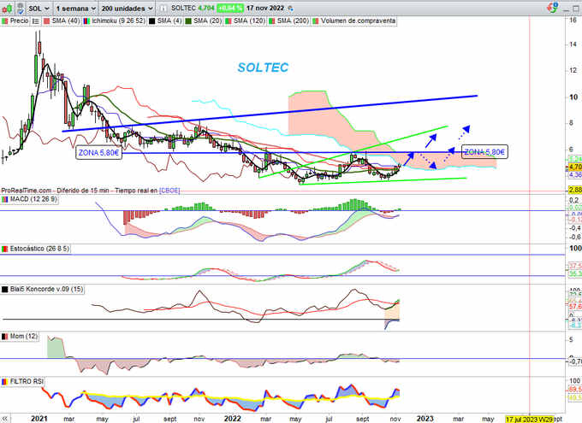582x423 pixels.
Task: Click the yellow 4,70 price tag on scale
Action: coord(575,167)
